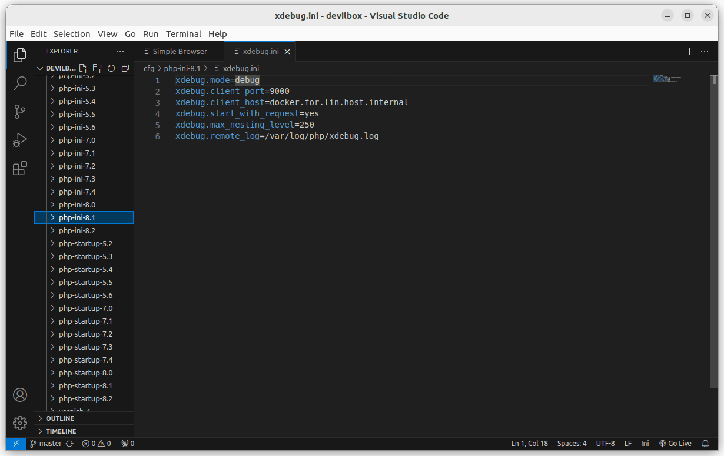Viewport: 724px width, 456px height.
Task: Open the Run and Debug view
Action: point(20,140)
